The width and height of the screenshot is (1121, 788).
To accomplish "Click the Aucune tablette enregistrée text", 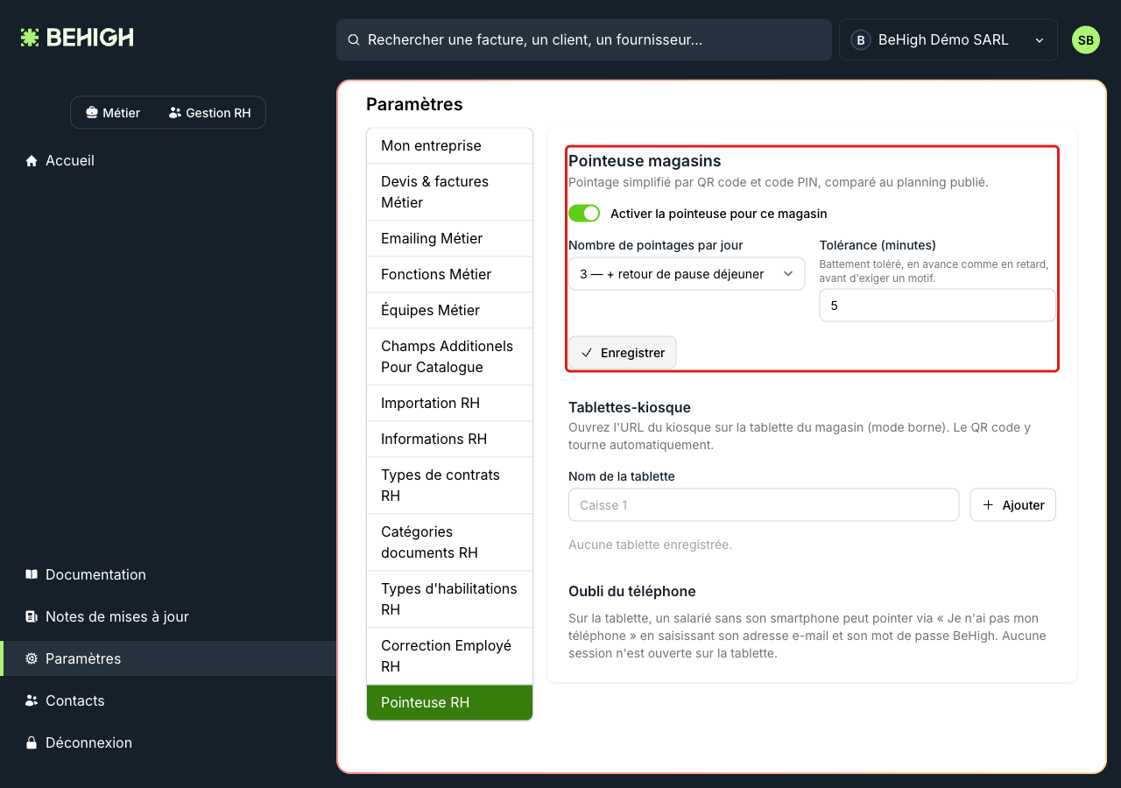I will (650, 545).
